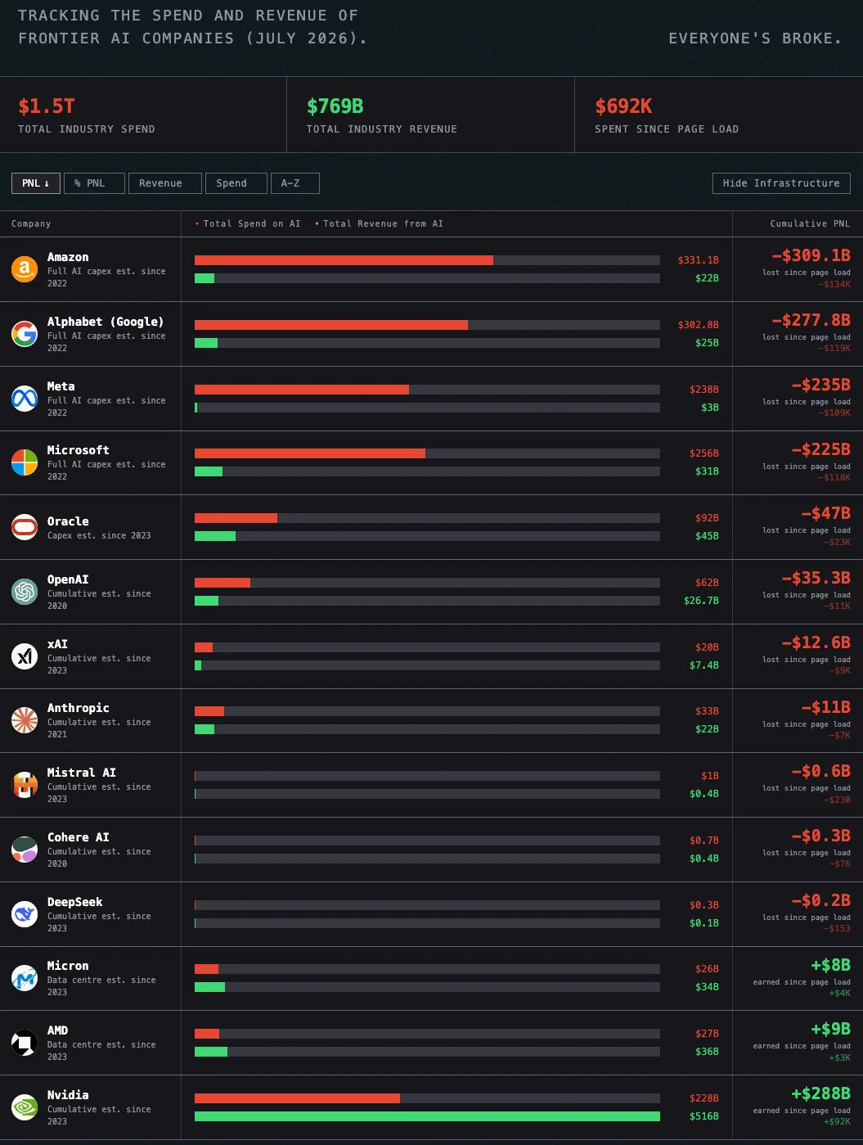Image resolution: width=863 pixels, height=1145 pixels.
Task: Click OpenAI's $26.7B revenue value
Action: (701, 601)
